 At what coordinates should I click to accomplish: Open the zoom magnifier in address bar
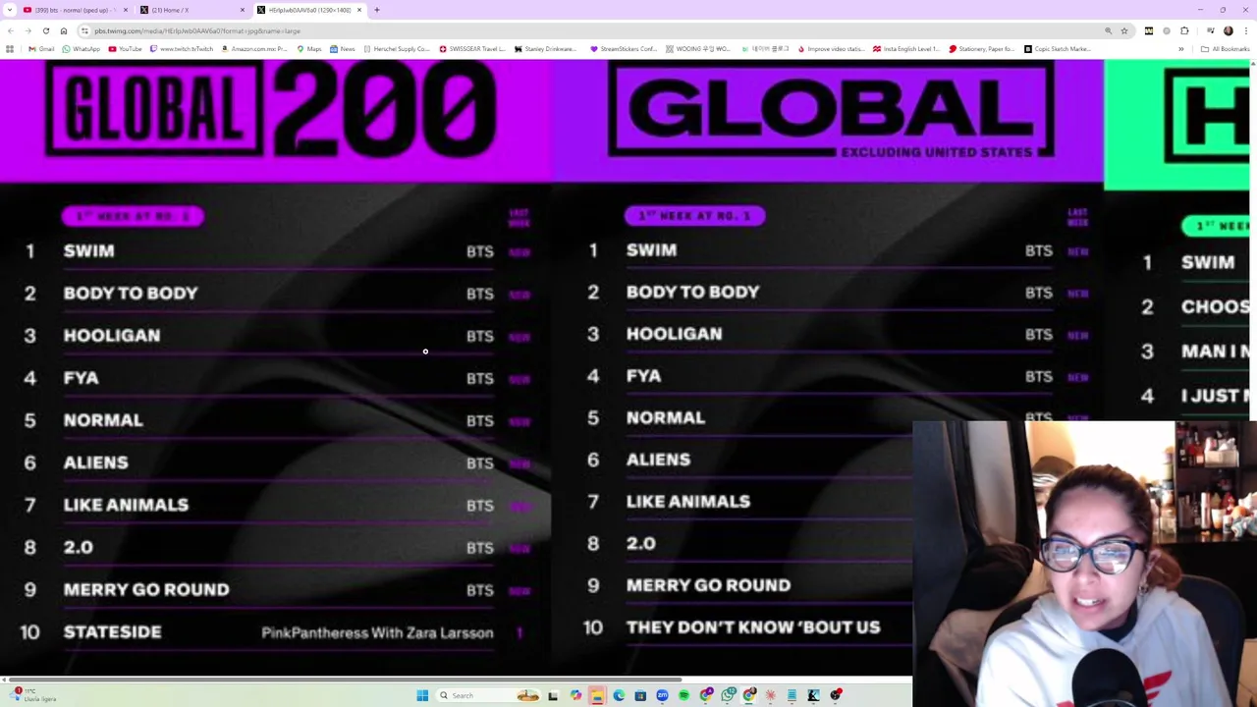tap(1109, 30)
